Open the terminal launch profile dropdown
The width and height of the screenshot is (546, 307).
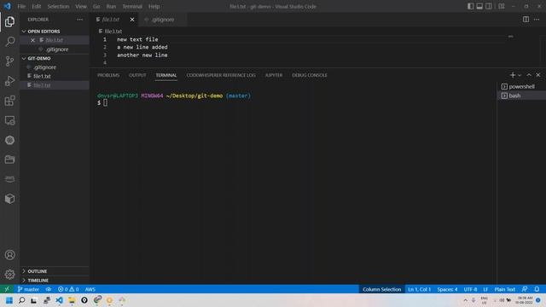pos(520,75)
